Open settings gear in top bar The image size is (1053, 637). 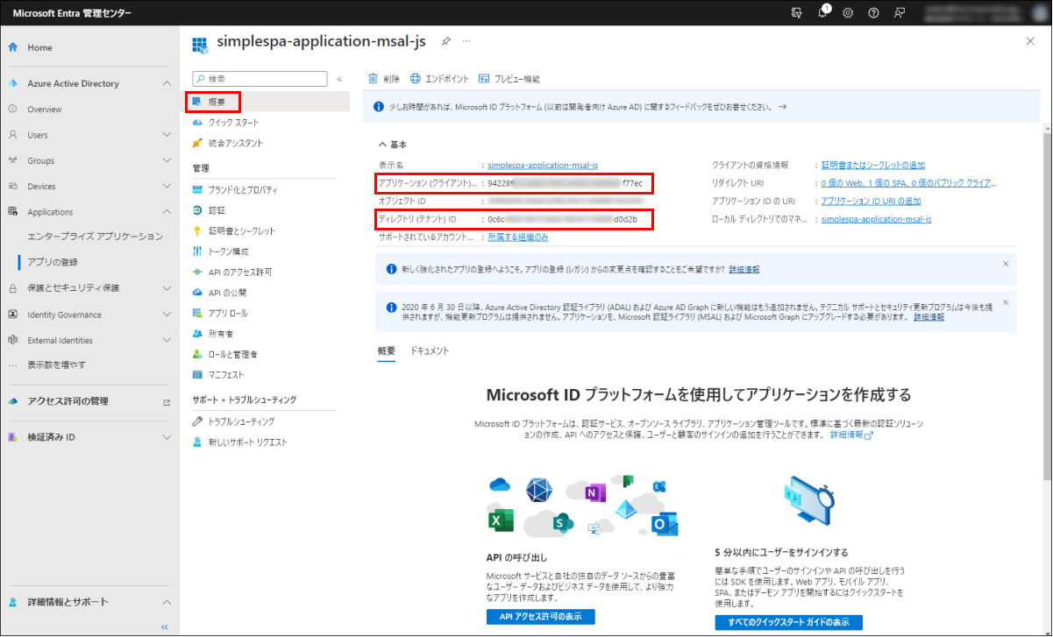pos(848,13)
